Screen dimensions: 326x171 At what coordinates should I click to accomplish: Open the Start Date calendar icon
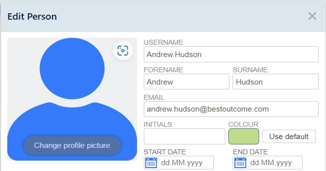click(151, 163)
